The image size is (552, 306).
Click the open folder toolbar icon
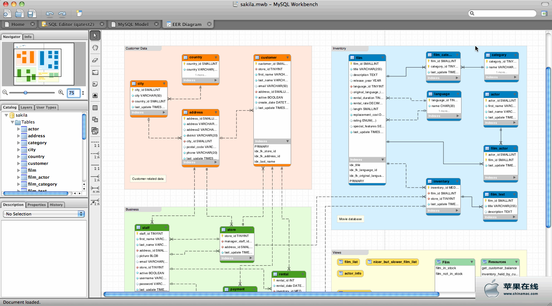tap(20, 14)
